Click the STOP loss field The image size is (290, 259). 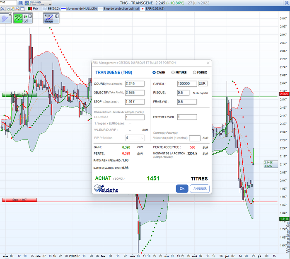pos(135,102)
